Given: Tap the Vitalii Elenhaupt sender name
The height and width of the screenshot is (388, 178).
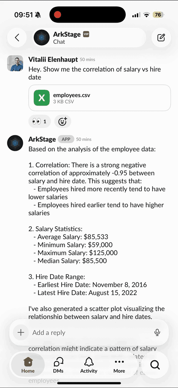Looking at the screenshot, I should [53, 59].
